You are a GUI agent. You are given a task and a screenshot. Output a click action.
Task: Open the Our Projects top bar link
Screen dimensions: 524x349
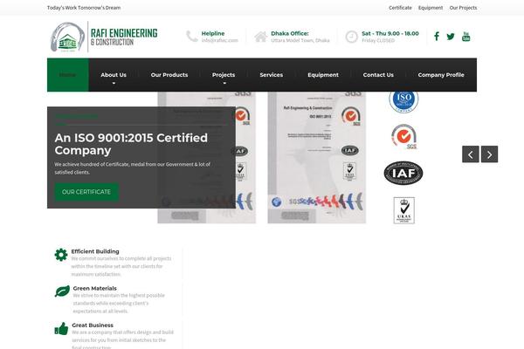[x=463, y=8]
